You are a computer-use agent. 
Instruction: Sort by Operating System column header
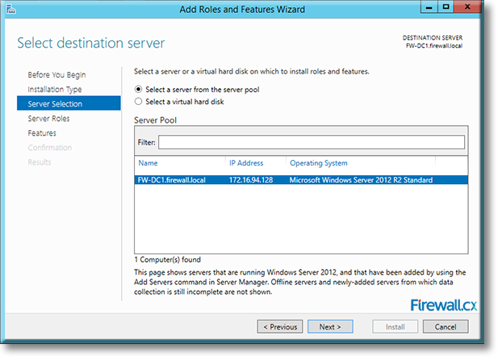click(x=319, y=163)
